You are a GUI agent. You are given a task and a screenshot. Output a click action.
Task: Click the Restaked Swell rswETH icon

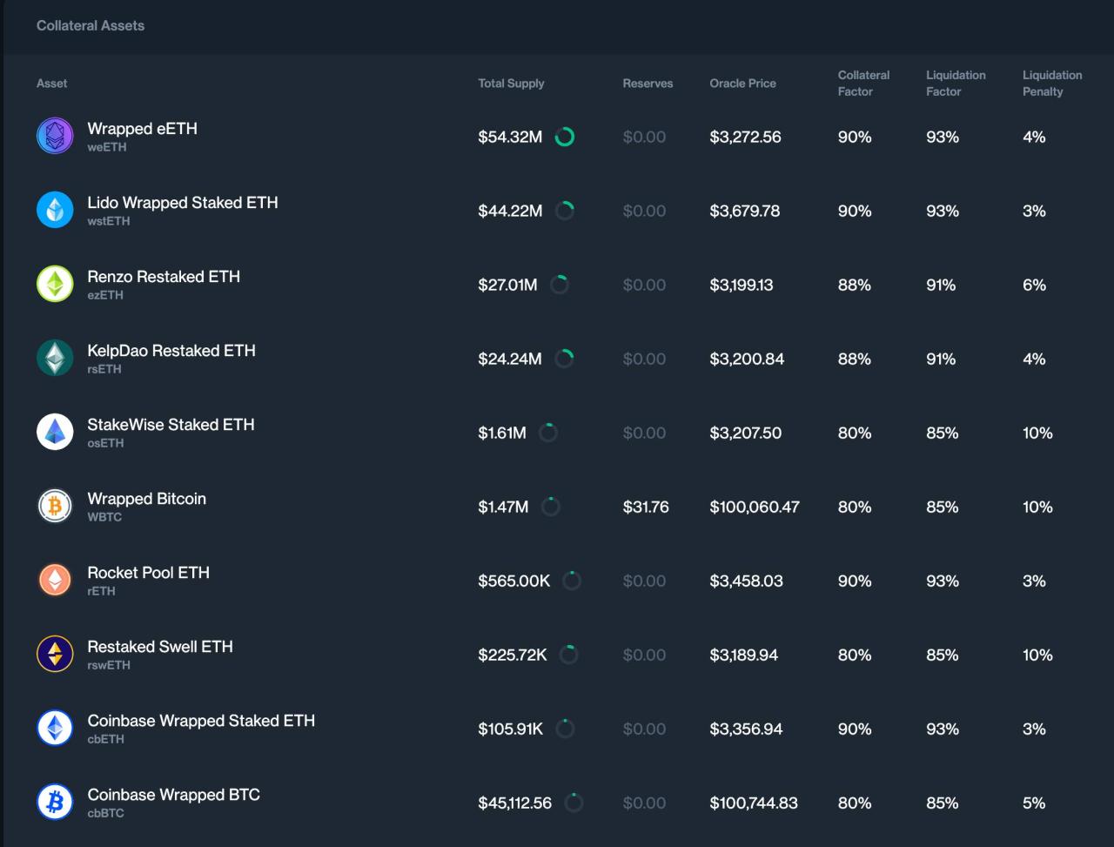55,655
